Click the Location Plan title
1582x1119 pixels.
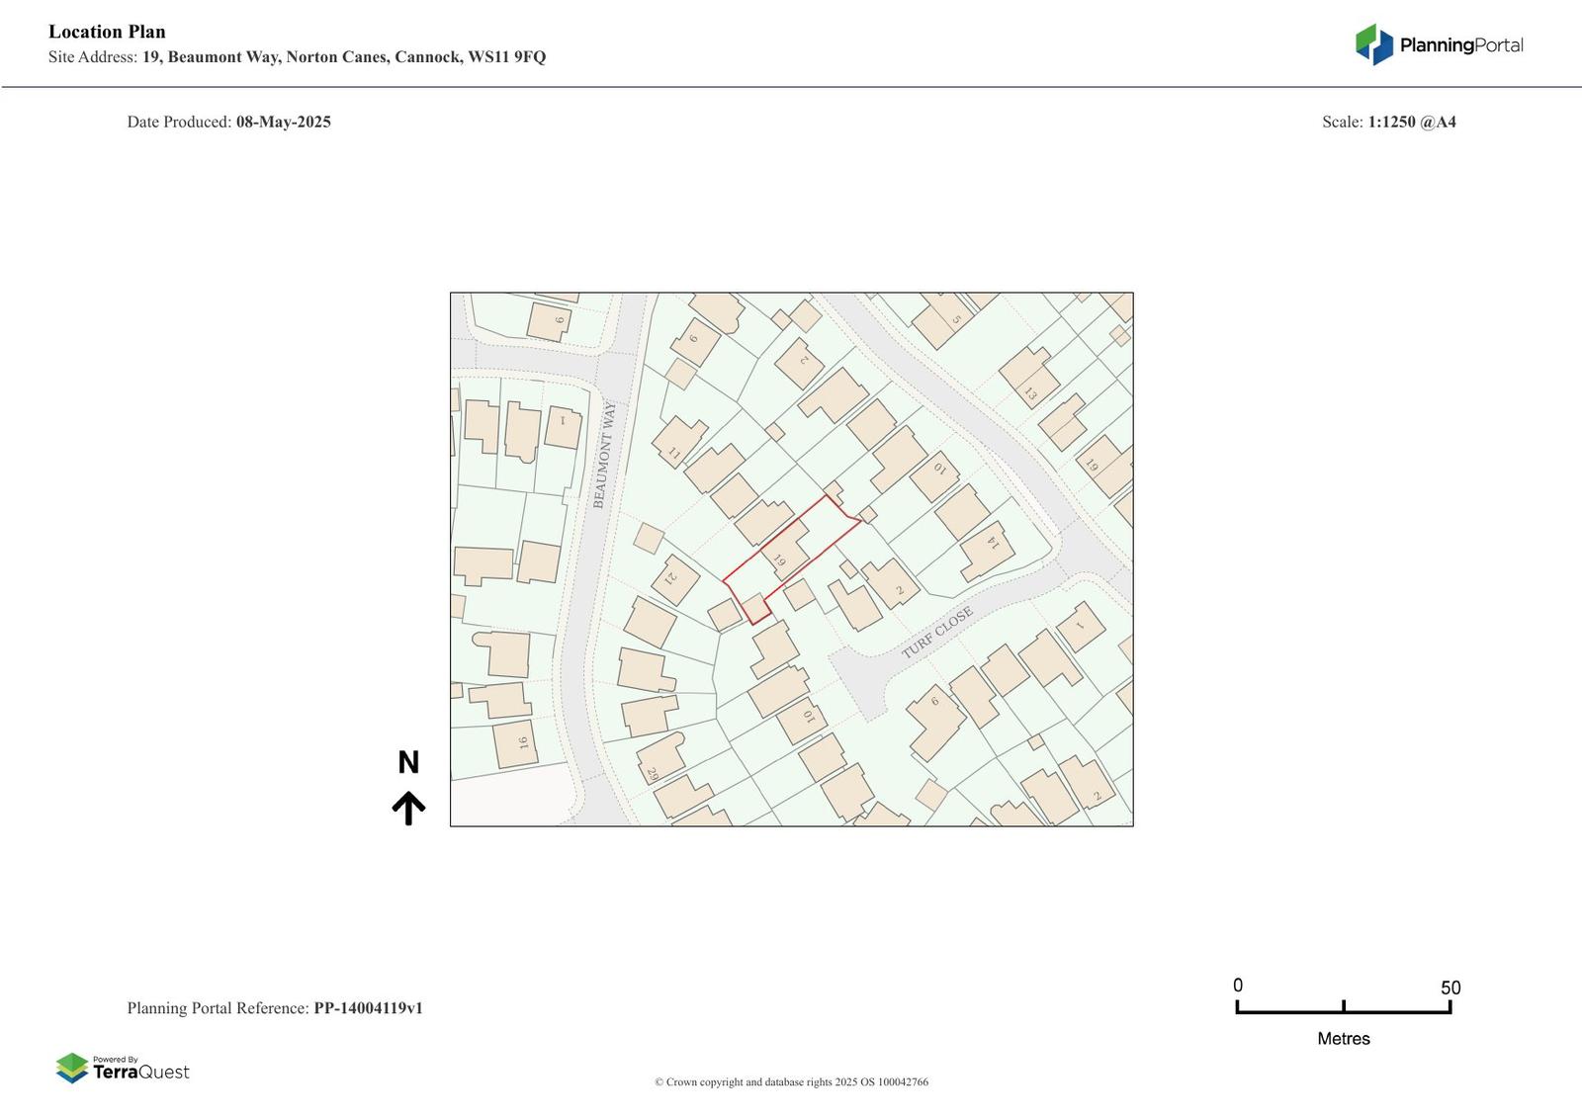point(107,32)
